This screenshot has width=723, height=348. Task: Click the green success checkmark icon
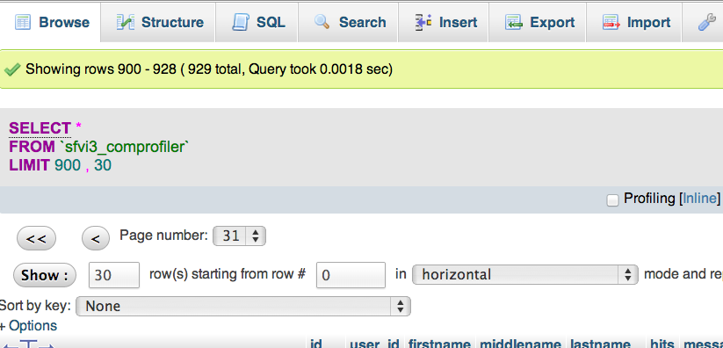[12, 69]
